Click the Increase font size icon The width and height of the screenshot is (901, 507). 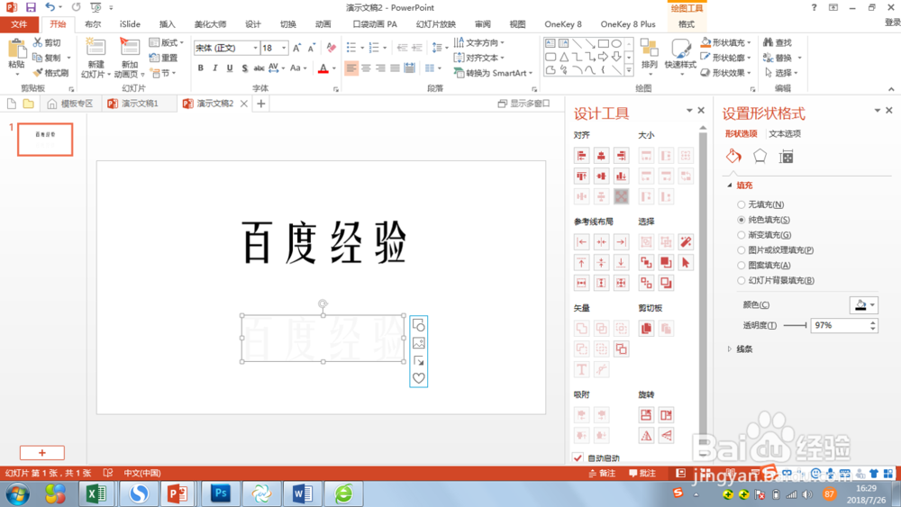click(x=297, y=49)
